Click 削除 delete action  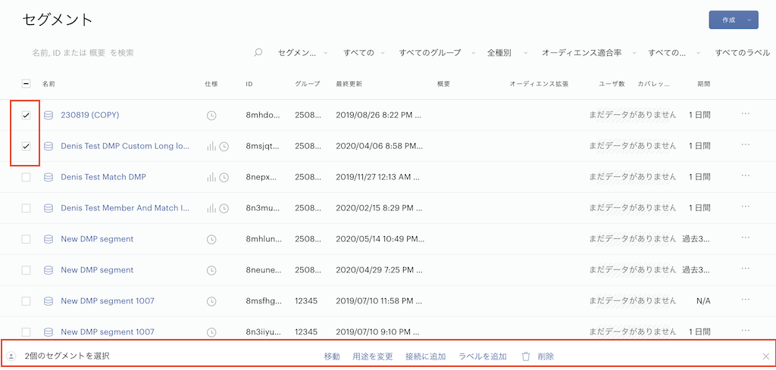pos(546,356)
